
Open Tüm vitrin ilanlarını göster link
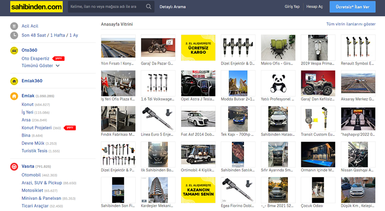[x=351, y=24]
